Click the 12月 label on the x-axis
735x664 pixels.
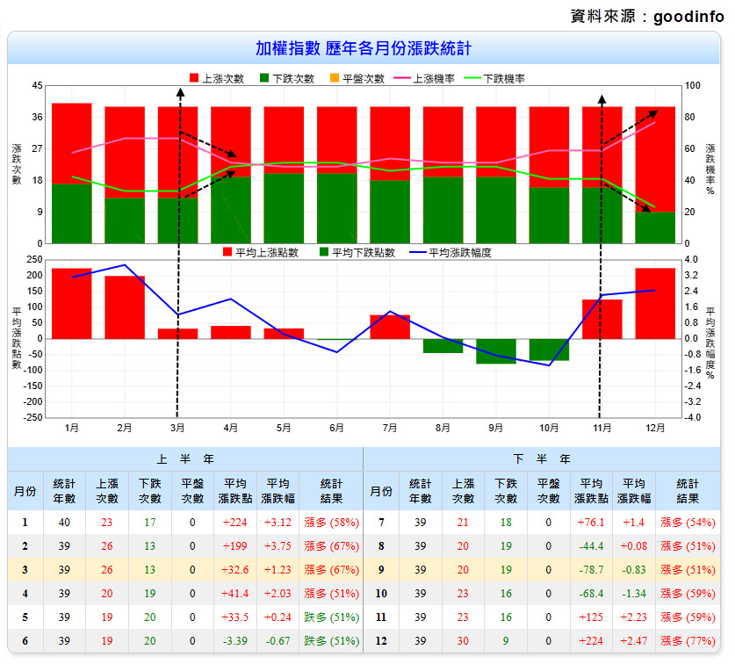(x=654, y=428)
